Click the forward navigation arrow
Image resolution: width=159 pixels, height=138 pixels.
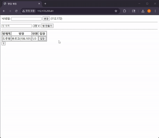[10, 11]
